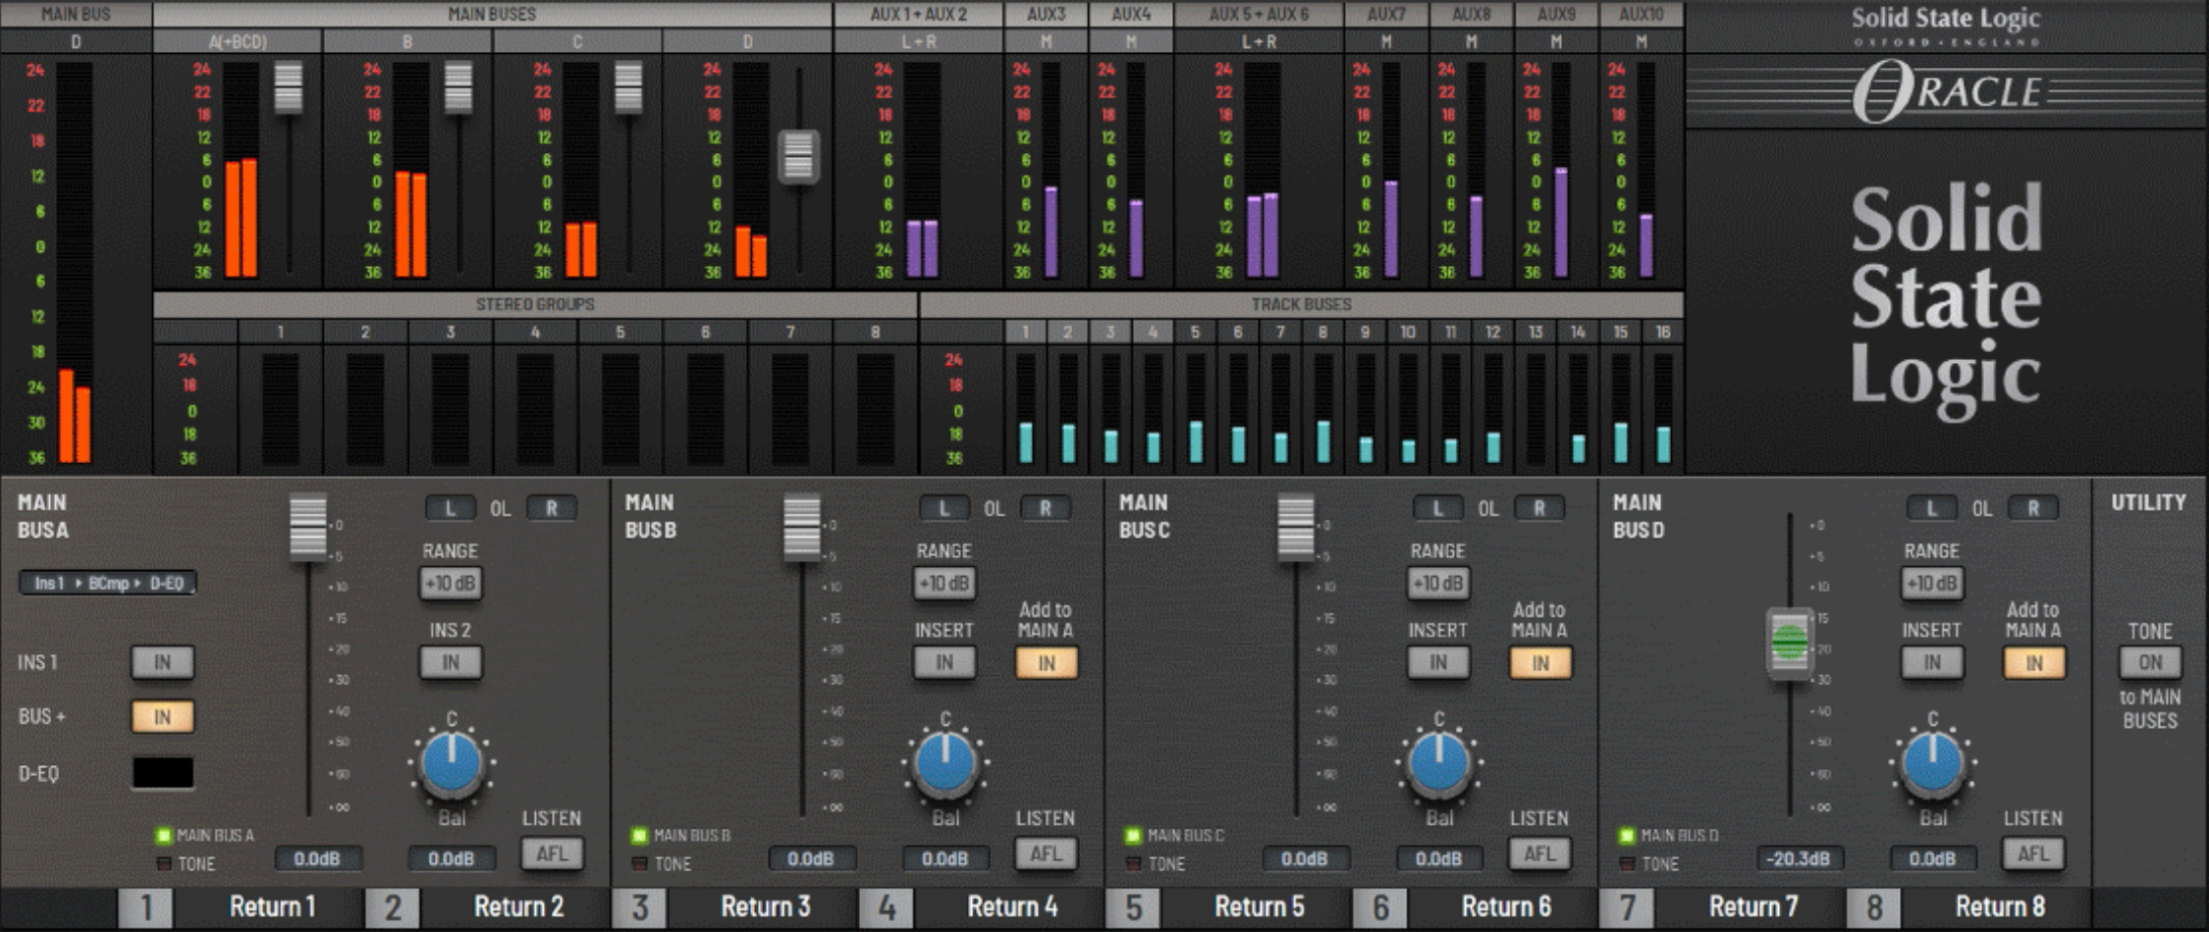Open the Ins1 BCmp D-EQ routing selector
The width and height of the screenshot is (2209, 932).
(107, 583)
